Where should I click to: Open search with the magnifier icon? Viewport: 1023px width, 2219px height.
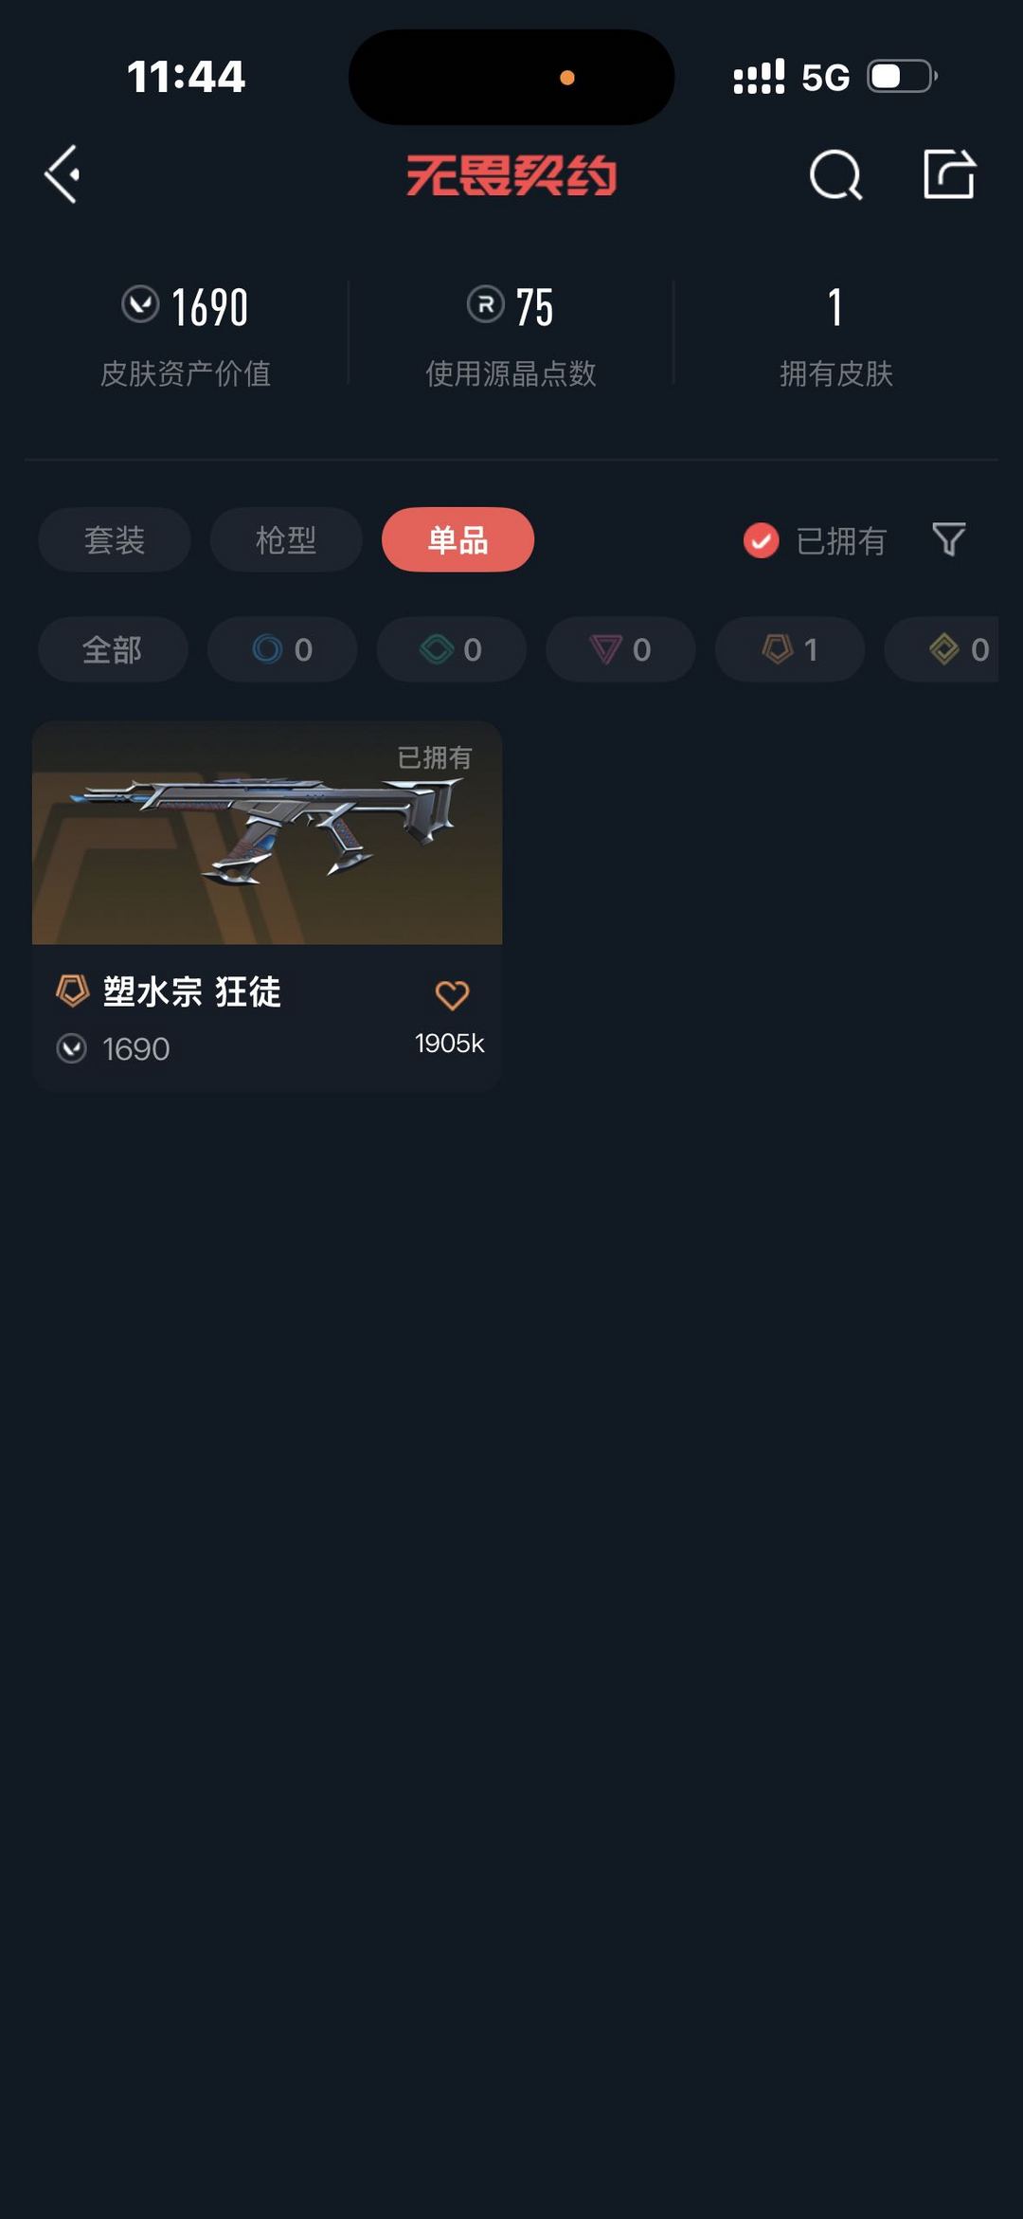click(x=835, y=174)
